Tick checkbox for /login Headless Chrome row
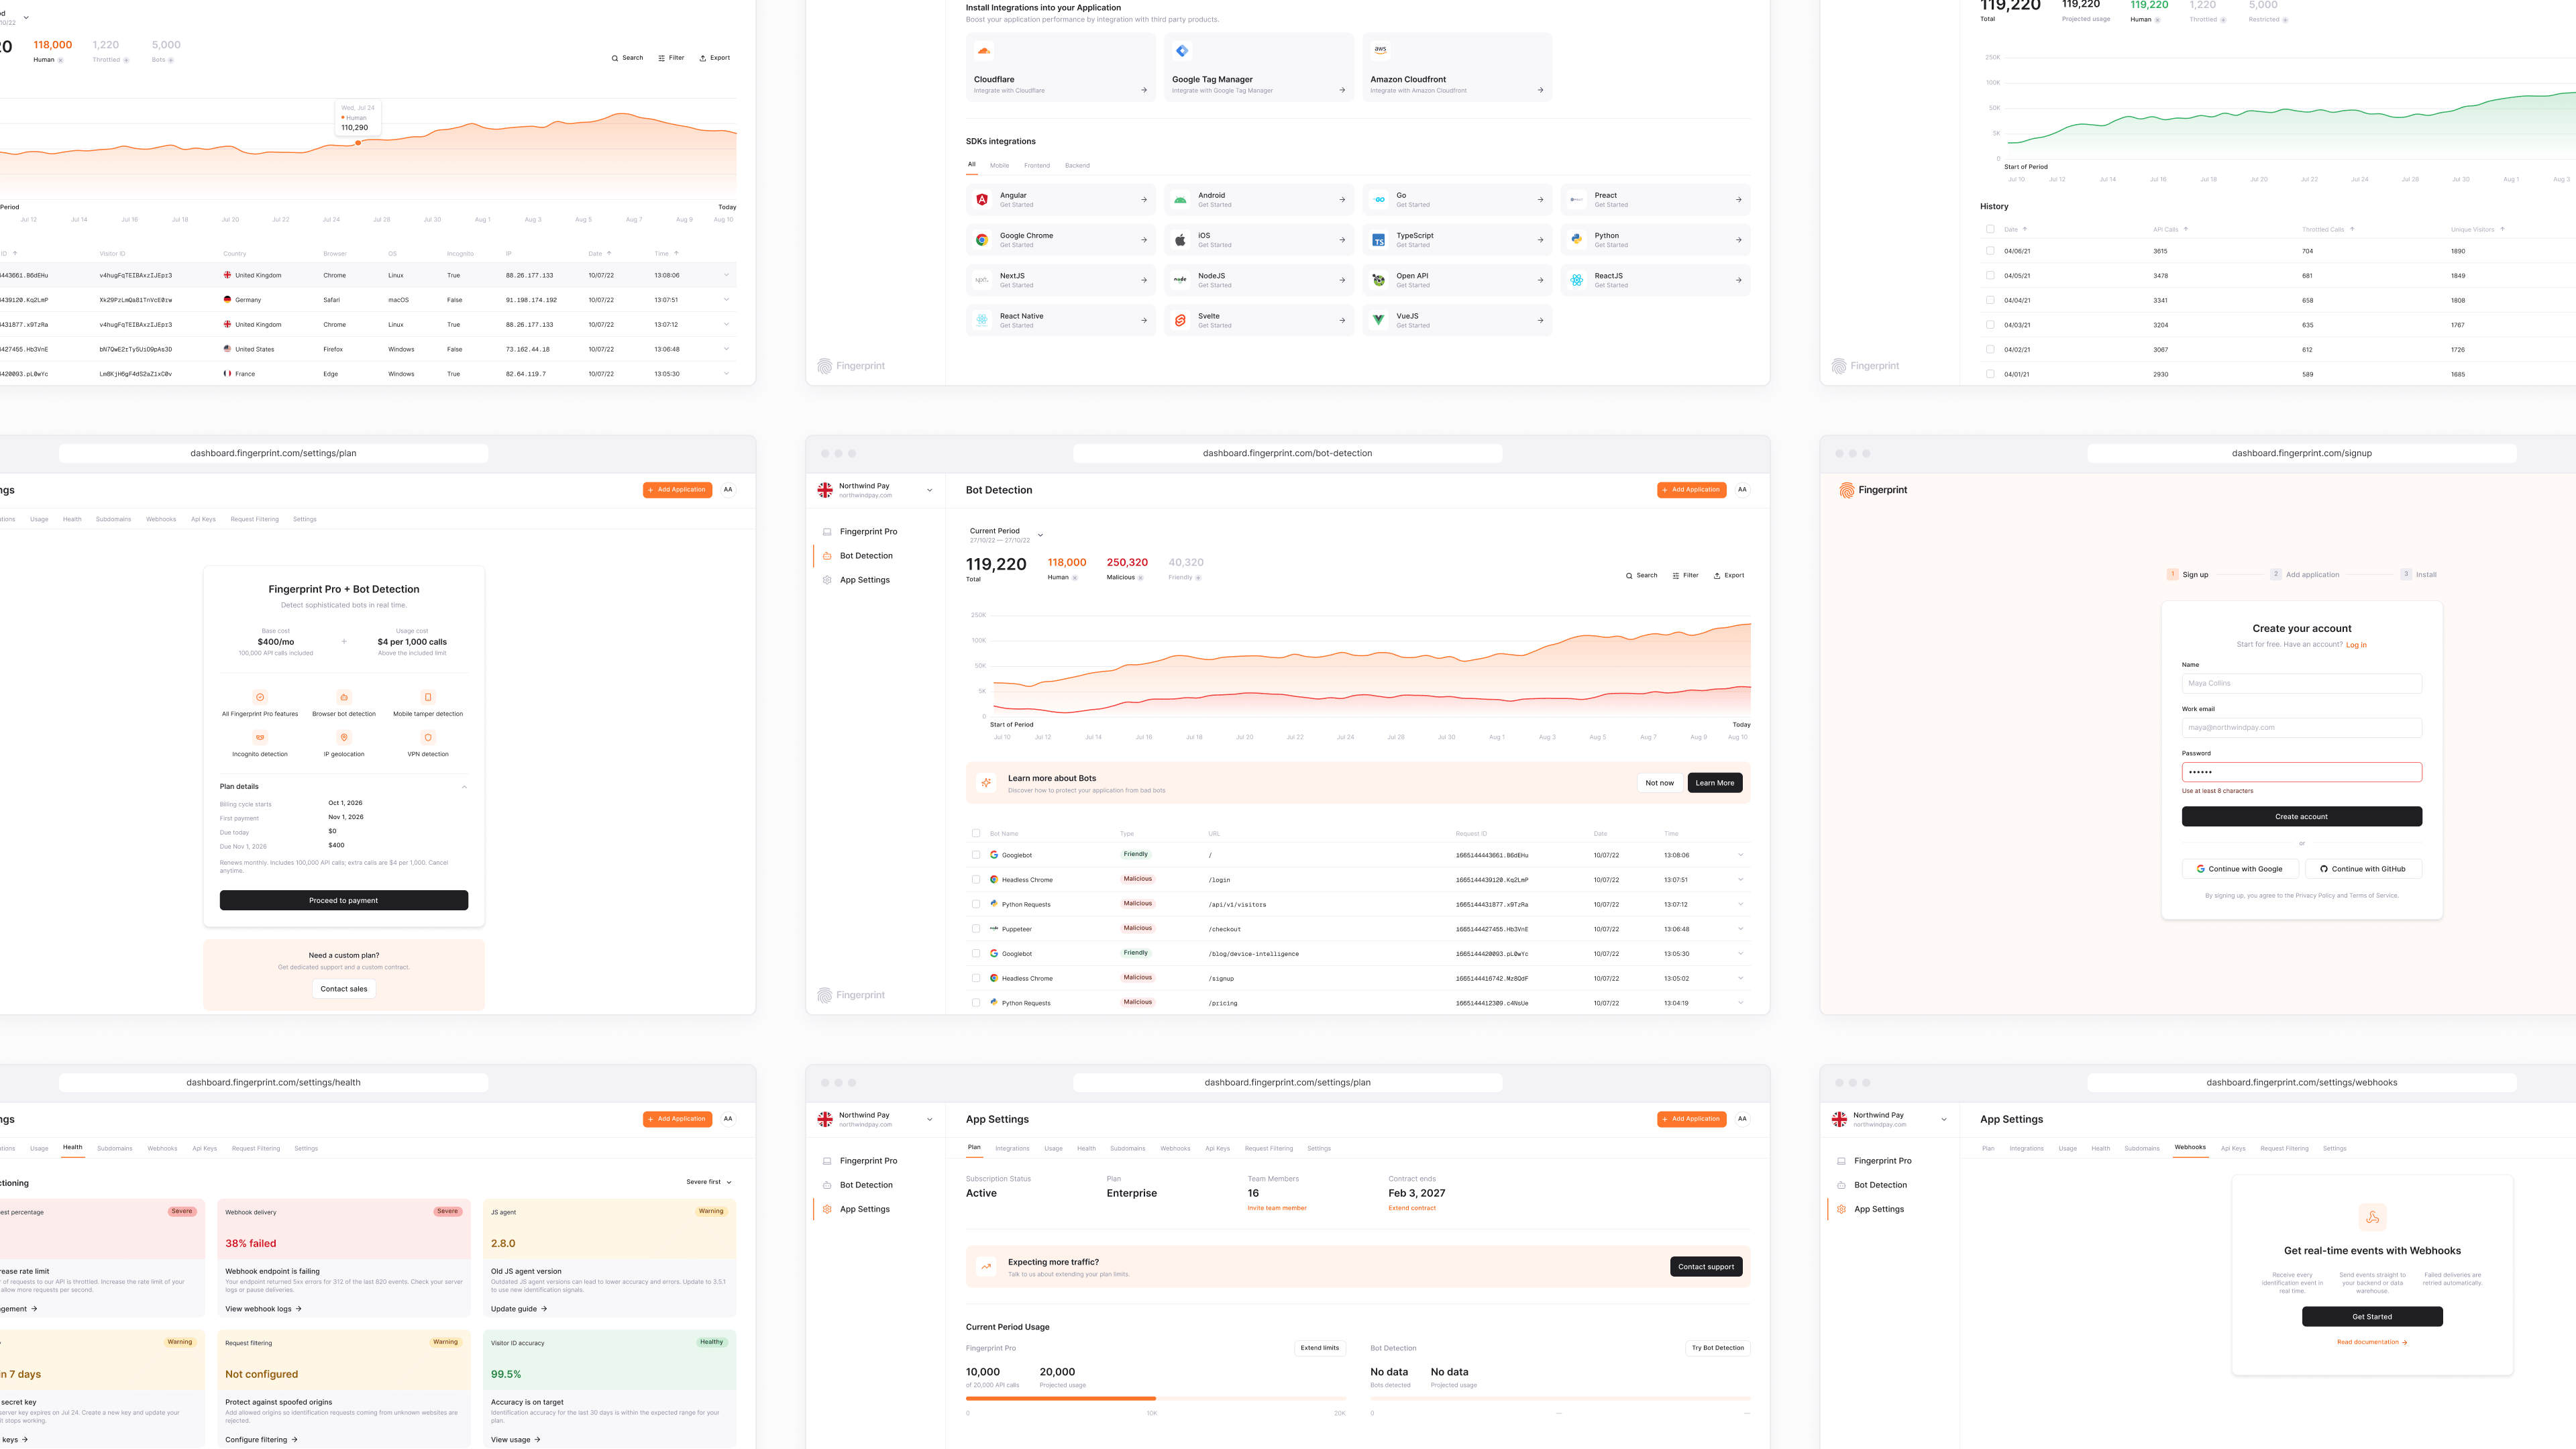 (976, 880)
